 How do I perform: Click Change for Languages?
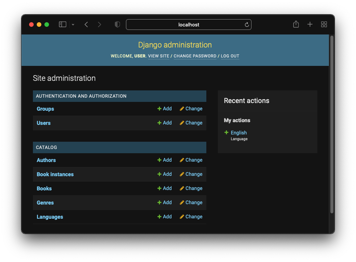[x=191, y=216]
